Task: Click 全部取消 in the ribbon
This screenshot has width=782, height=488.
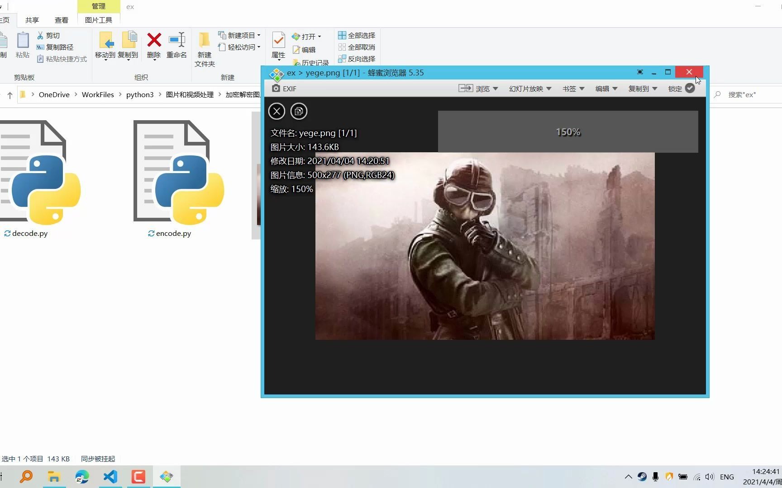Action: click(357, 47)
